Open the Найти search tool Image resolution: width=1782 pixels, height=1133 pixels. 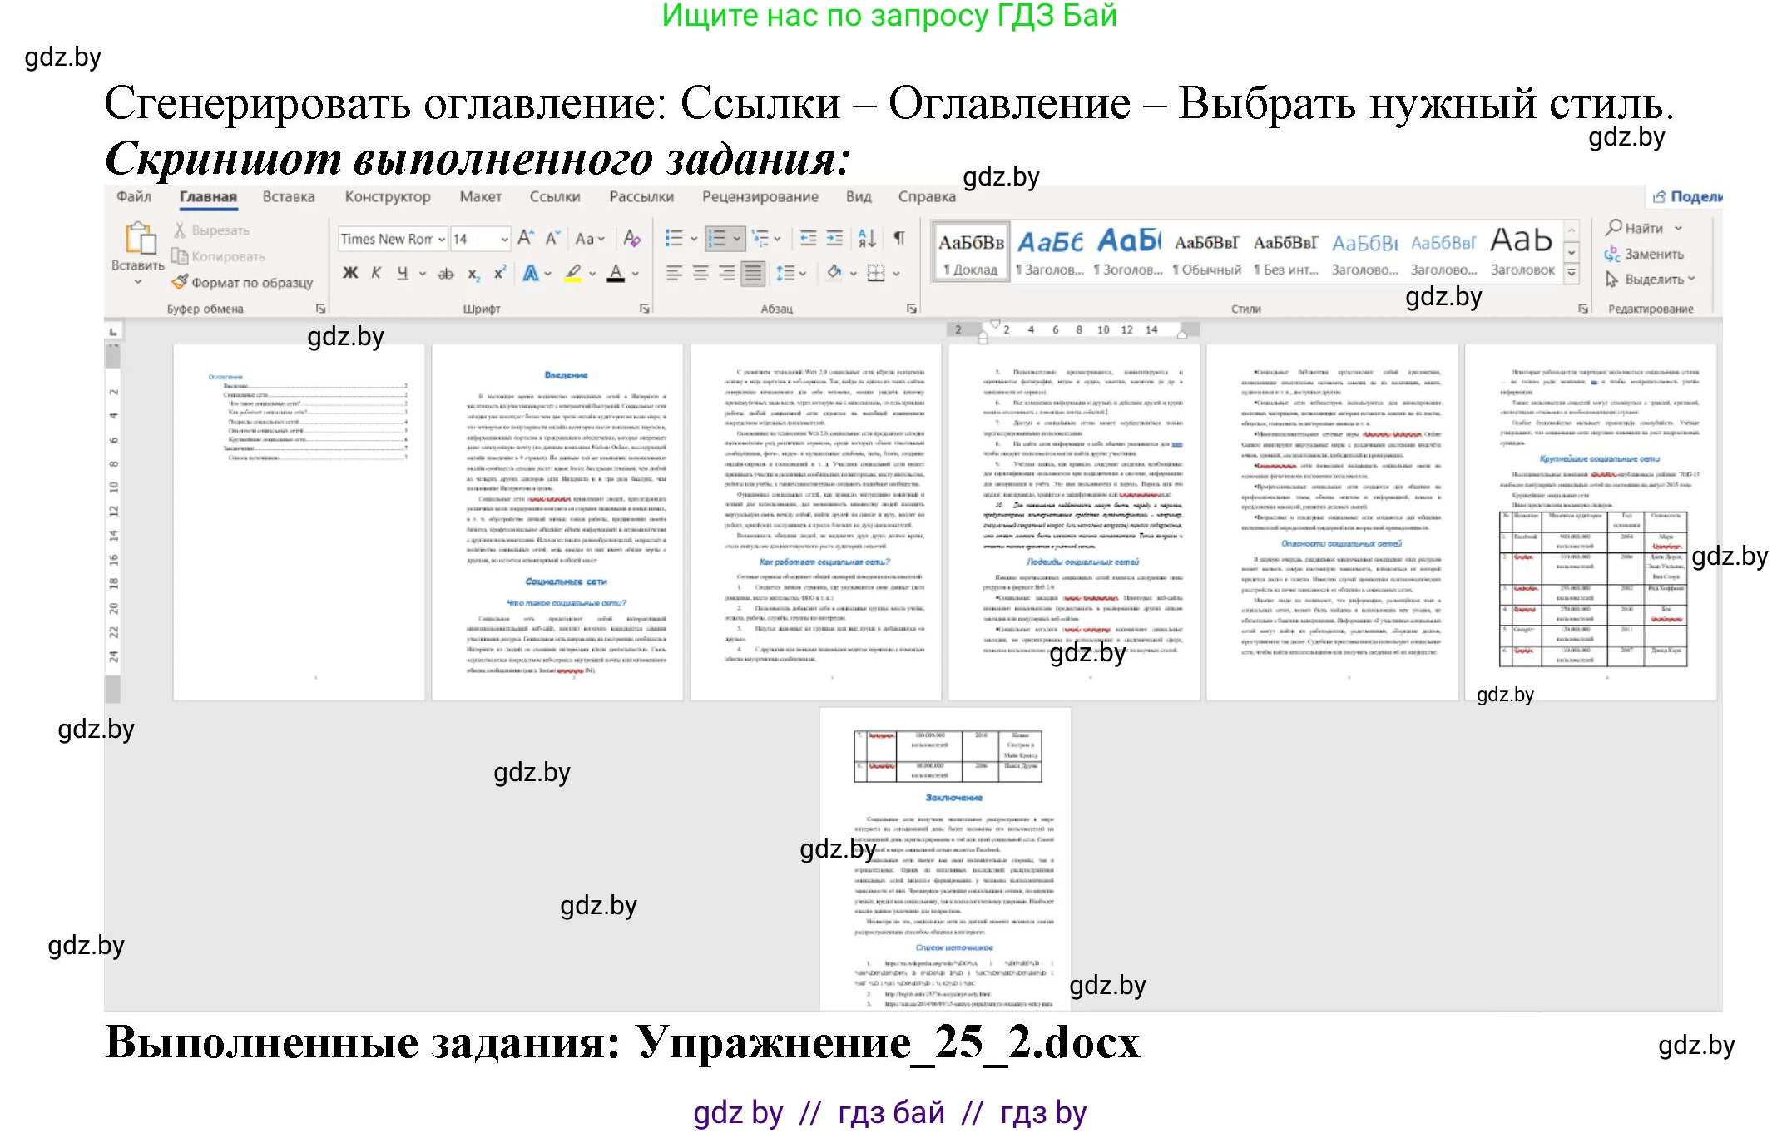click(1643, 228)
